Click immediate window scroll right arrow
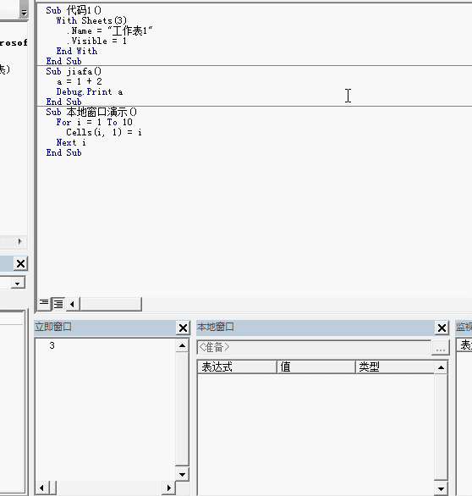472x496 pixels. [x=169, y=488]
